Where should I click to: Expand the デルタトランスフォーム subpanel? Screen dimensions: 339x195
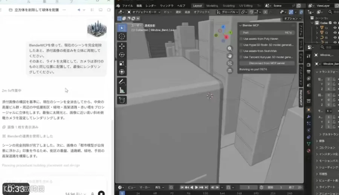pos(320,134)
